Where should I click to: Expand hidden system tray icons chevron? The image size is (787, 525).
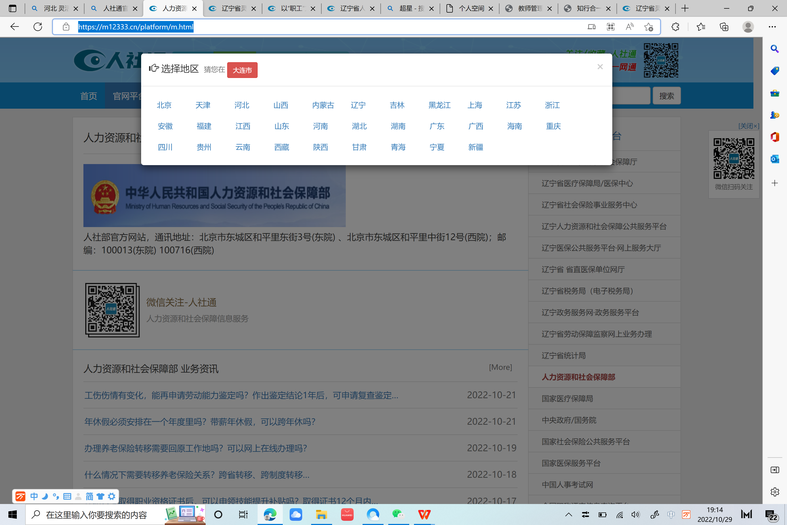(x=568, y=514)
